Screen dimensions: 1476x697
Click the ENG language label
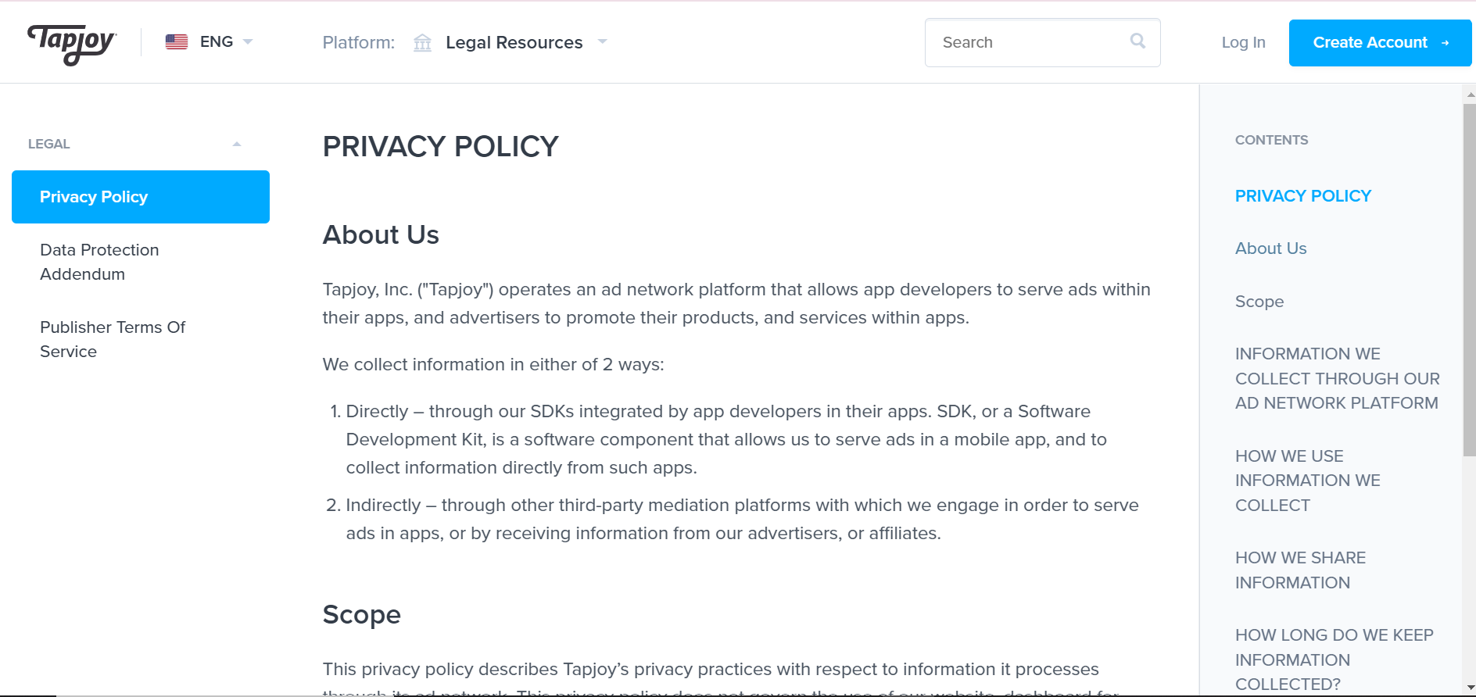click(x=217, y=42)
